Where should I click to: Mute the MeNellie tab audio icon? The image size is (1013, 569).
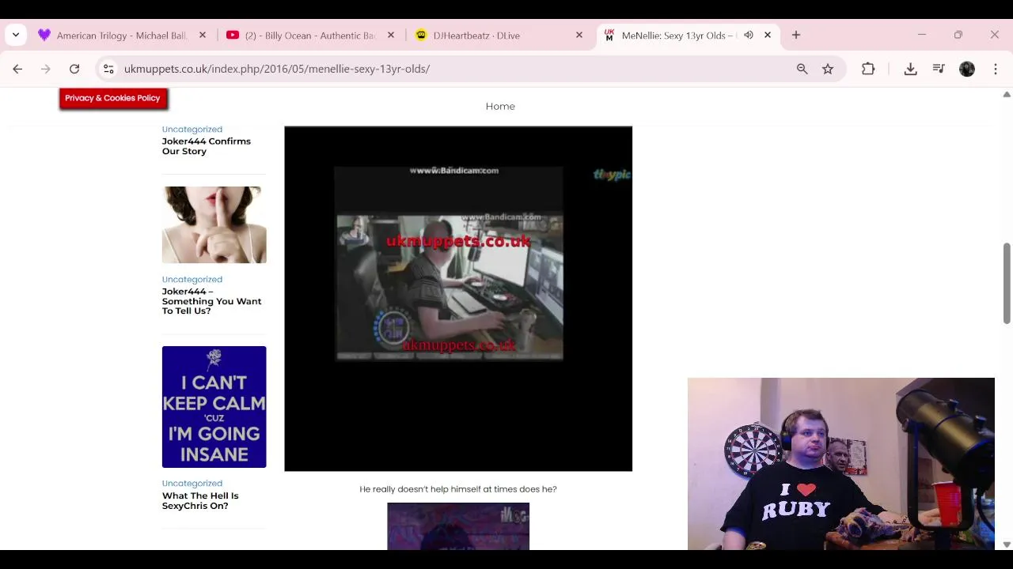click(749, 36)
